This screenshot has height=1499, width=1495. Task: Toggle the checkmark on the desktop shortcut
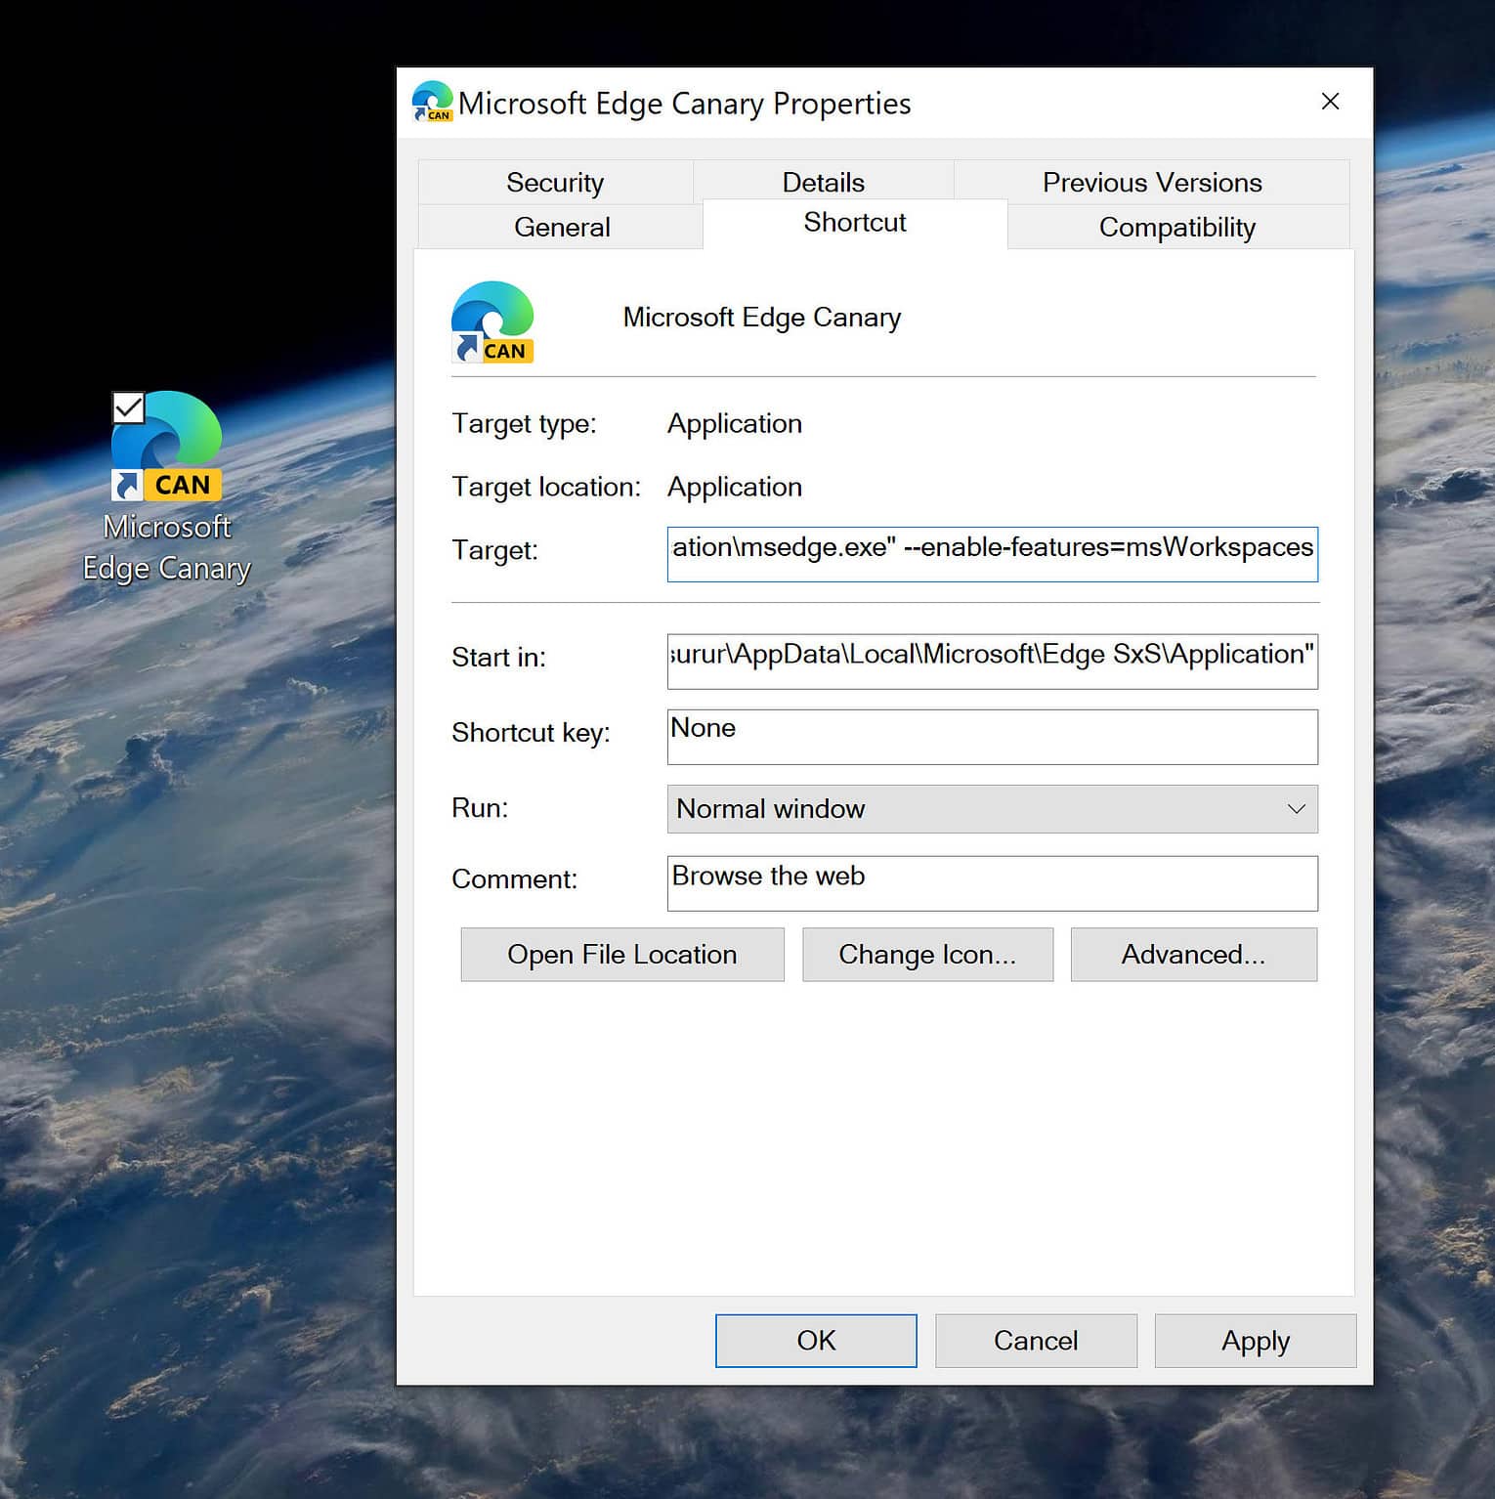(128, 407)
